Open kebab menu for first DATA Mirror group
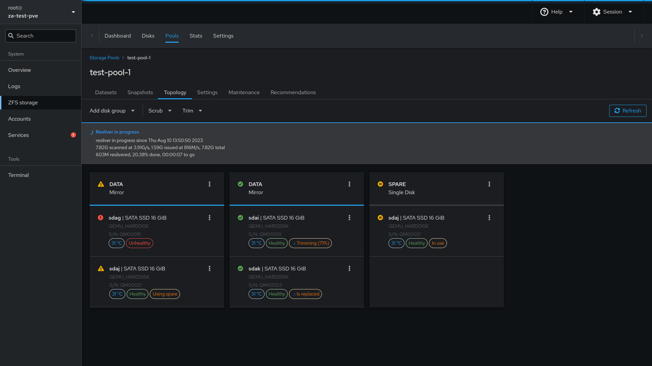 pos(210,184)
